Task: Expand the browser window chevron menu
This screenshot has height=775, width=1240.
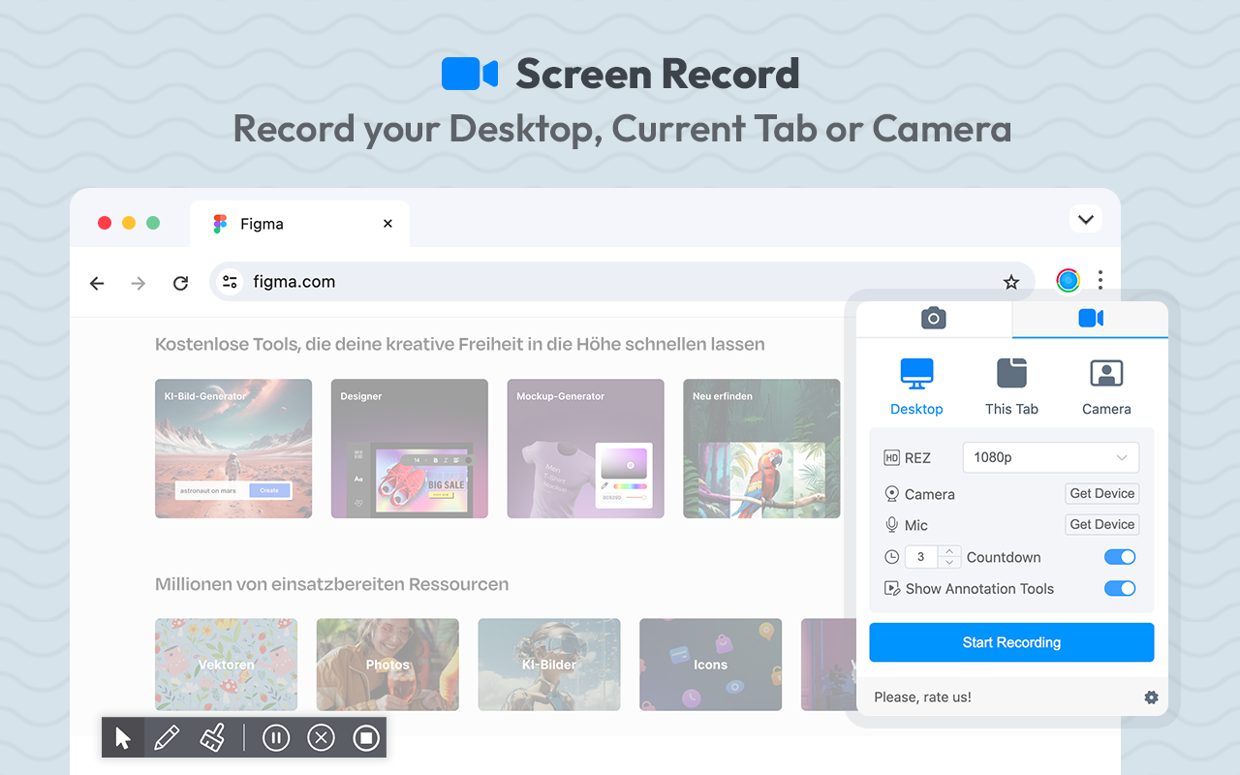Action: point(1086,218)
